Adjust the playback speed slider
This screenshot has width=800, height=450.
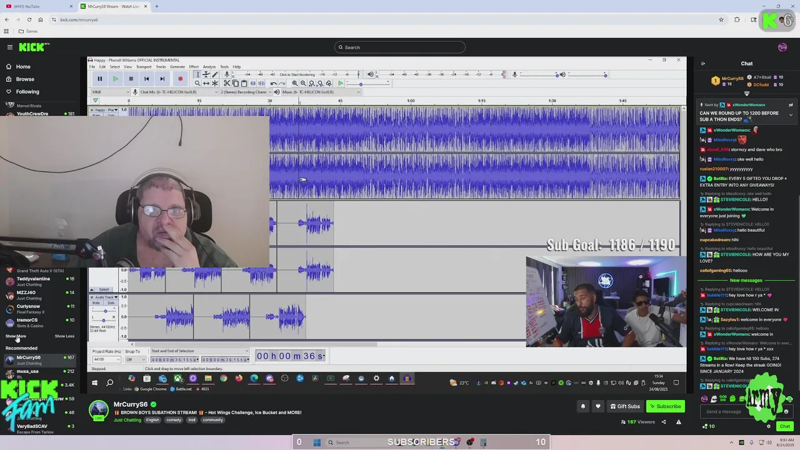tap(369, 83)
